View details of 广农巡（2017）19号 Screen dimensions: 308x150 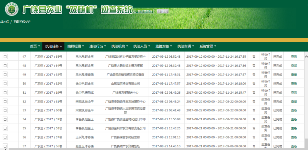[x=294, y=93]
